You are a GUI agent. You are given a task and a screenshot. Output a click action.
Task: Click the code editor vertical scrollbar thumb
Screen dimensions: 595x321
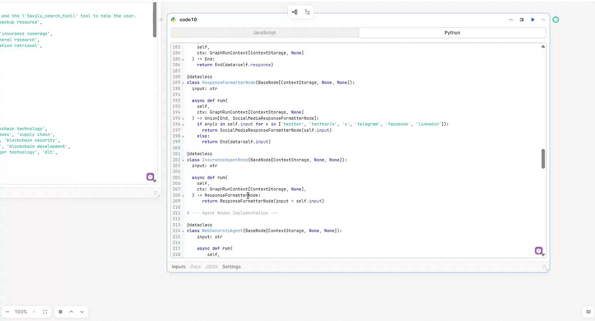click(543, 158)
